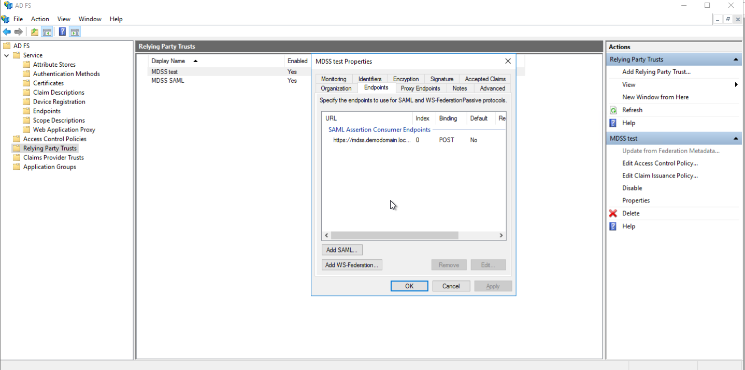Click the gray Forward arrow toolbar icon
This screenshot has width=745, height=370.
[x=18, y=32]
